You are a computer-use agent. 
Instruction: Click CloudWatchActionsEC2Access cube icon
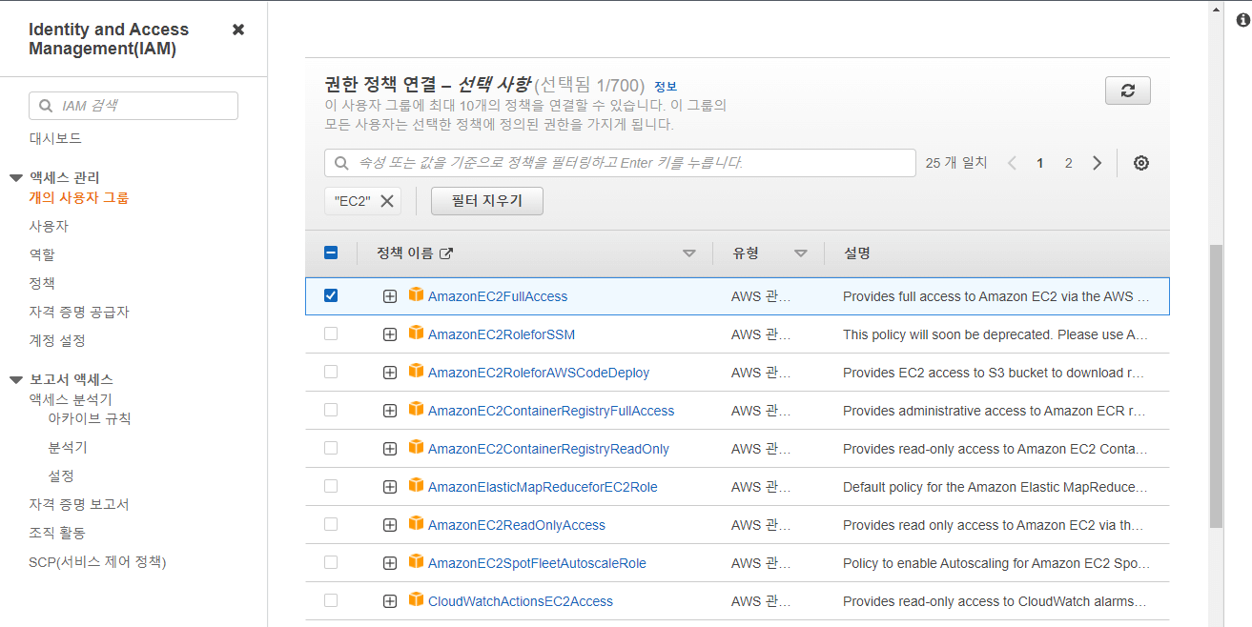(x=416, y=599)
